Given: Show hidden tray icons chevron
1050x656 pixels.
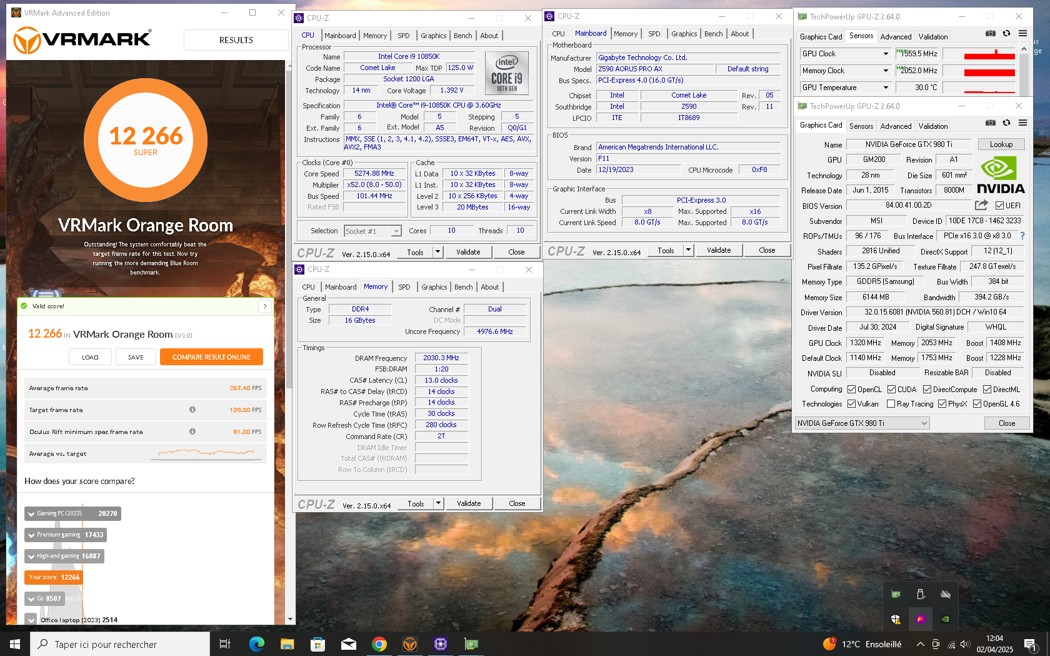Looking at the screenshot, I should click(921, 644).
